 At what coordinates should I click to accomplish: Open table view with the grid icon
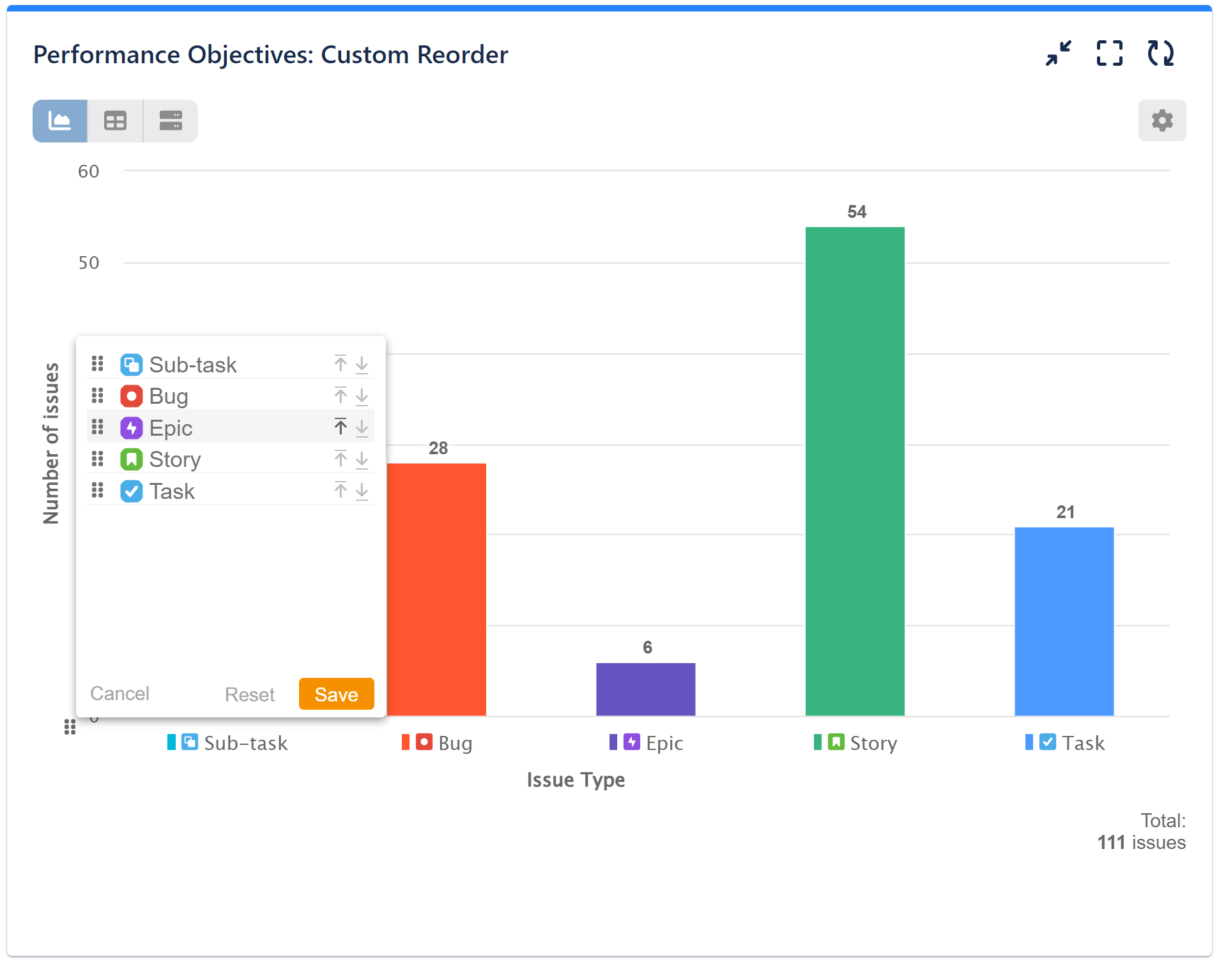coord(114,120)
